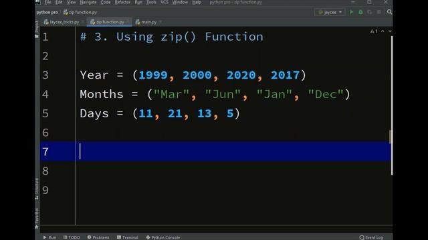The width and height of the screenshot is (428, 240).
Task: Go to previous highlighted problem arrow
Action: point(383,31)
